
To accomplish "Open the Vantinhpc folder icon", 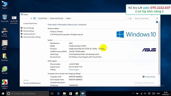I will tap(5, 57).
